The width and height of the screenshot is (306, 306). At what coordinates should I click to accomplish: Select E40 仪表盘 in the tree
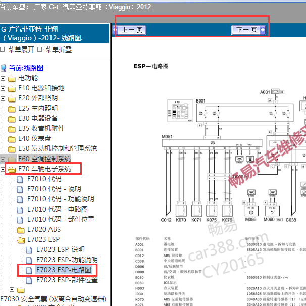coord(34,139)
